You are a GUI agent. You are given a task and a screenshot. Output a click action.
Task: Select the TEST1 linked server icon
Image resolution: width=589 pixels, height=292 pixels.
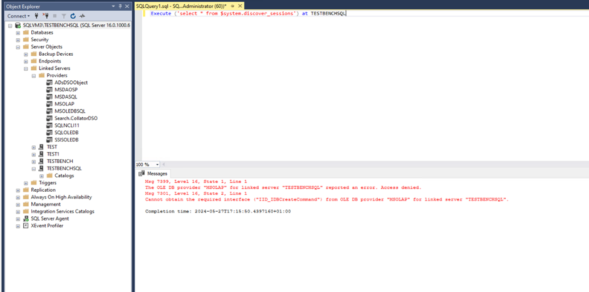pyautogui.click(x=41, y=154)
